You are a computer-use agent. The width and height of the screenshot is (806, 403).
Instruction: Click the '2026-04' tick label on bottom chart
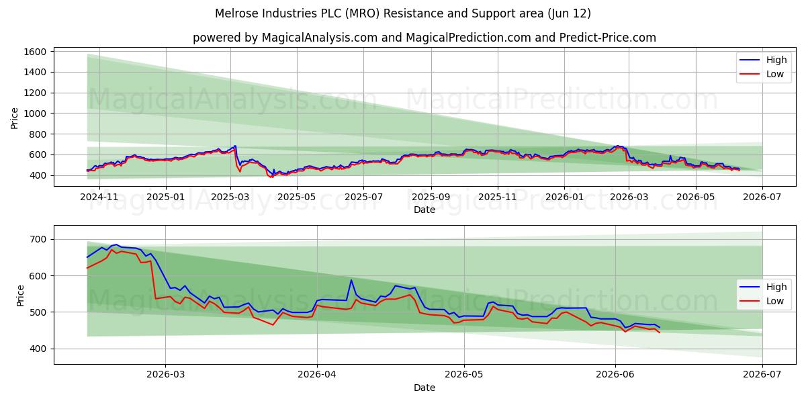coord(316,375)
